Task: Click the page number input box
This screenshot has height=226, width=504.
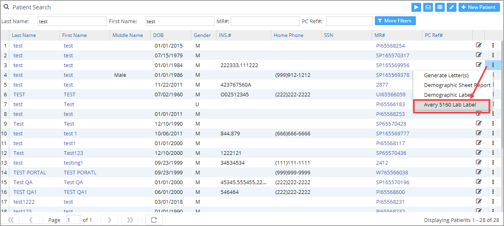Action: click(73, 220)
